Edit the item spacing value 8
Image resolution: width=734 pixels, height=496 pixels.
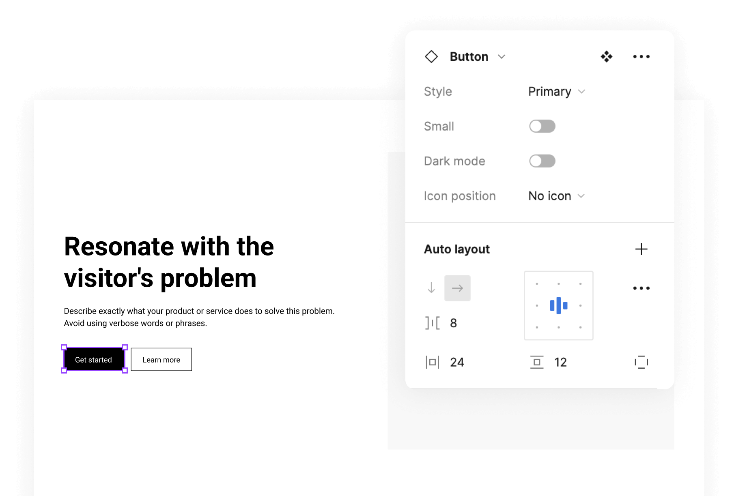click(x=454, y=323)
